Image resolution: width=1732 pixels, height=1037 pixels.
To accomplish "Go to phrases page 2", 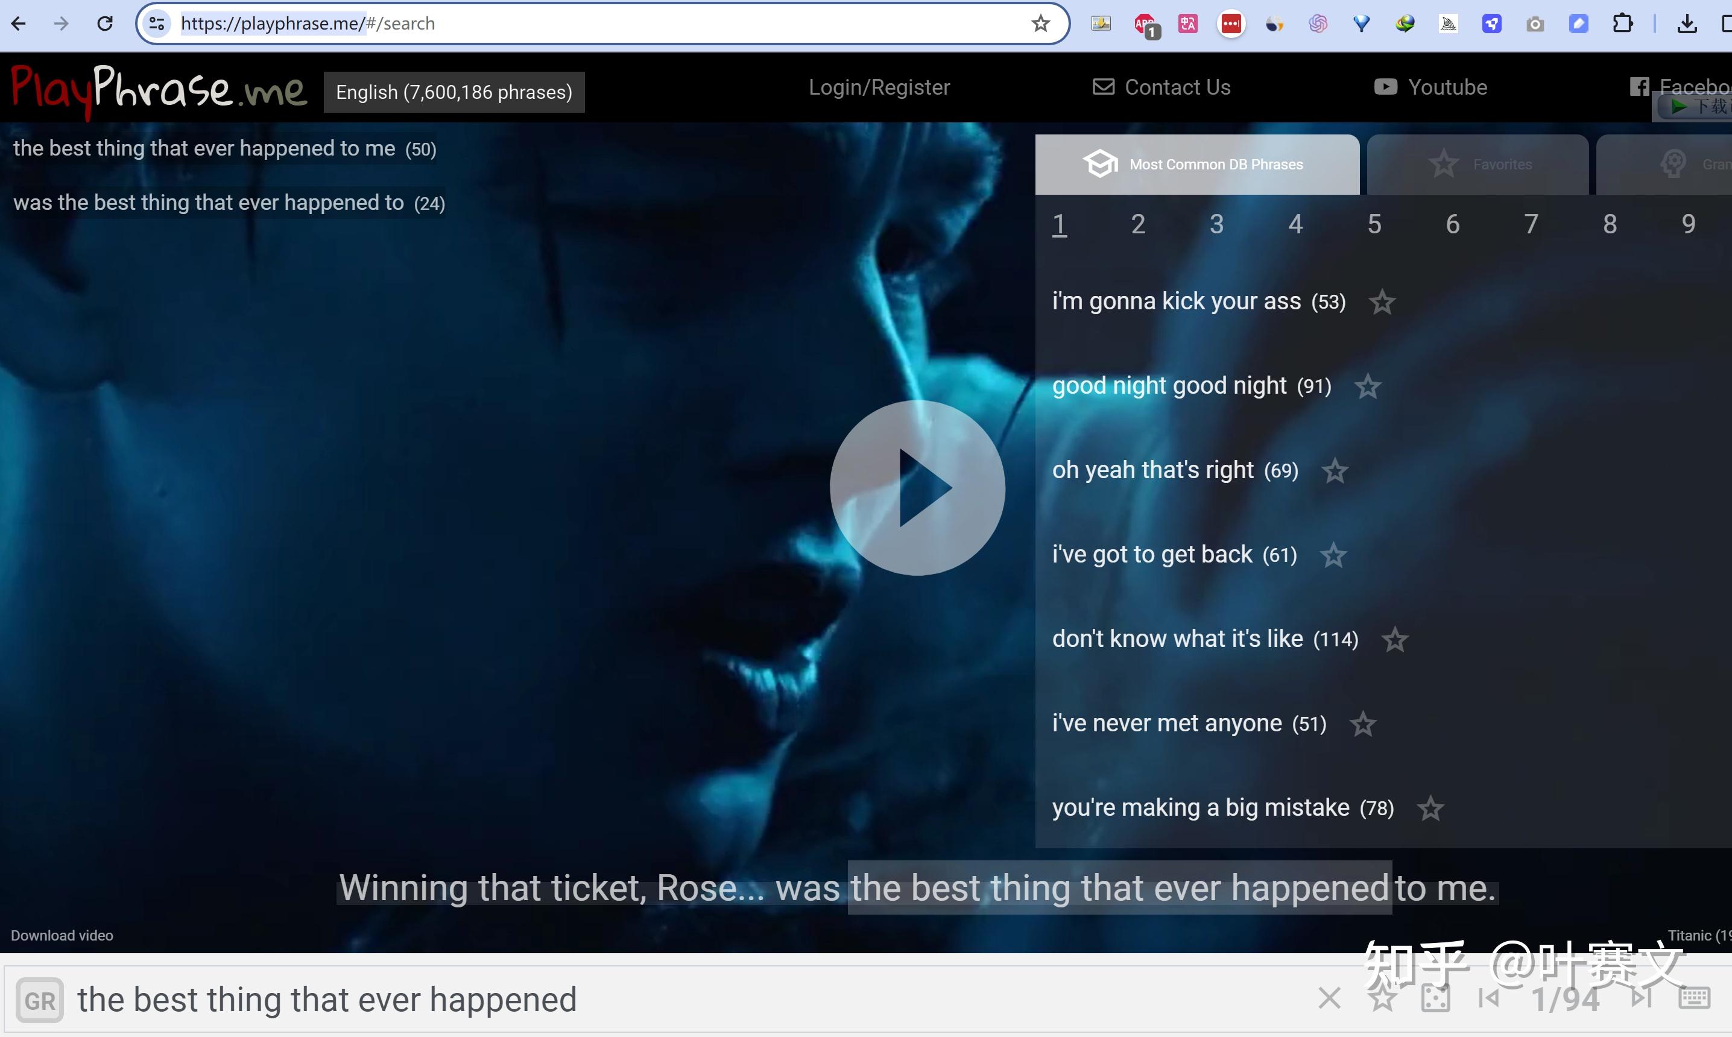I will tap(1138, 224).
